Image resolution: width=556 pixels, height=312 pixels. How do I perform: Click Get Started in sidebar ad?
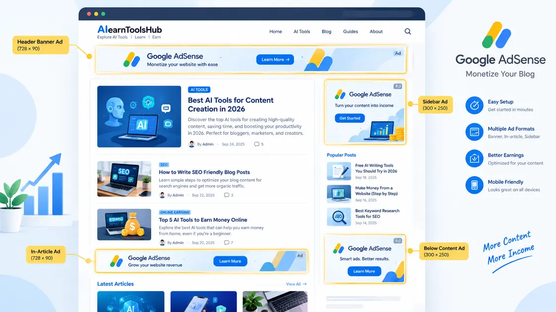coord(350,118)
